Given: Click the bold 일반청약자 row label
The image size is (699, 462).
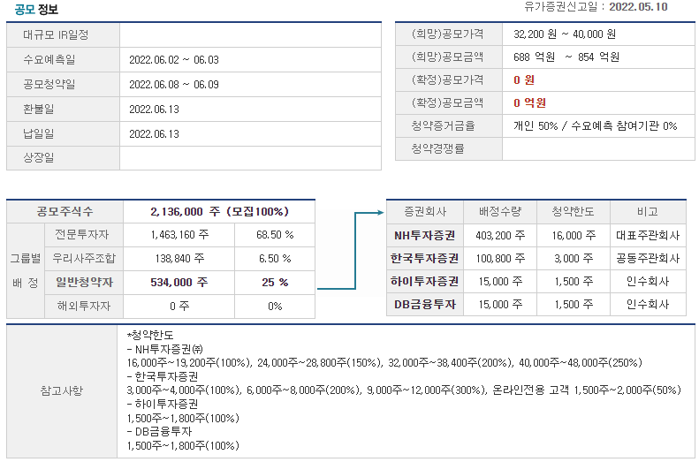Looking at the screenshot, I should (x=84, y=282).
